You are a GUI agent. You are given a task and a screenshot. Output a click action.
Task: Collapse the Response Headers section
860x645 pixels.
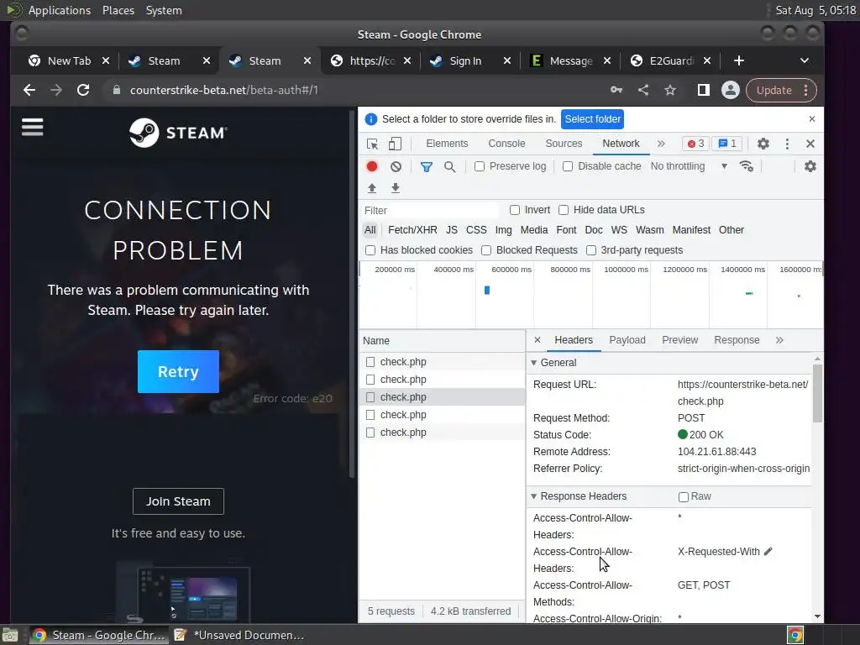533,496
